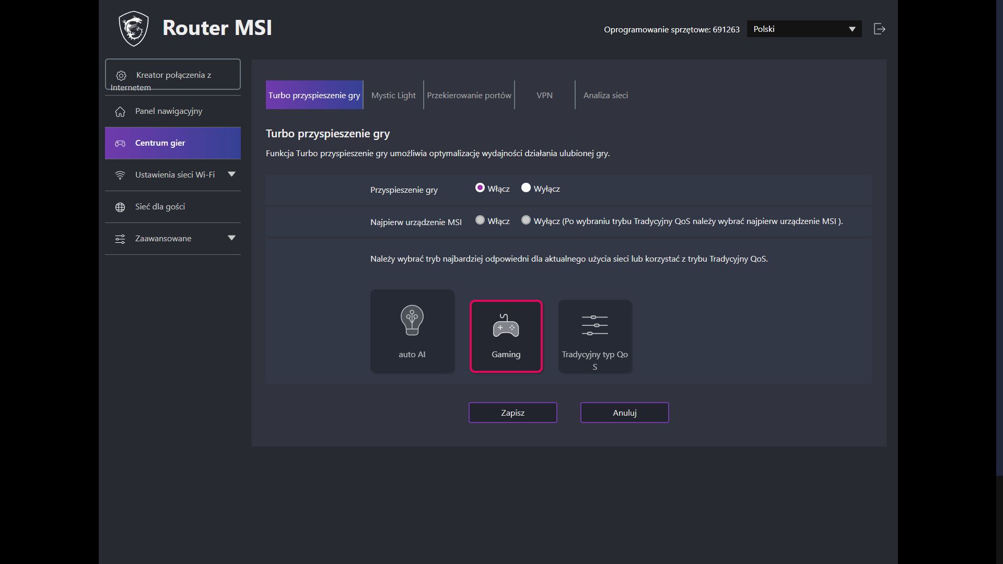Expand Ustawienia sieci Wi-Fi submenu arrow

pyautogui.click(x=232, y=174)
